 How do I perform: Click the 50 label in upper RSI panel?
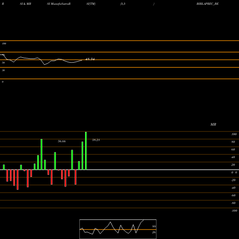pos(3,63)
